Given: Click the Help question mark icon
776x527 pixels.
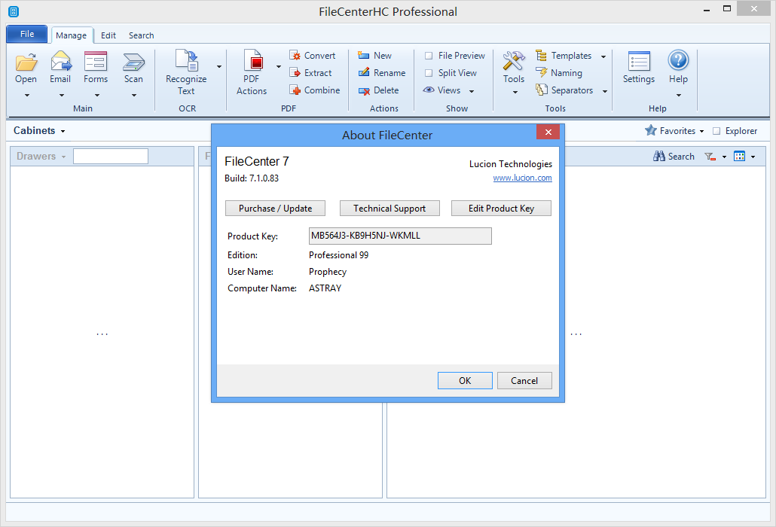Looking at the screenshot, I should click(x=678, y=60).
